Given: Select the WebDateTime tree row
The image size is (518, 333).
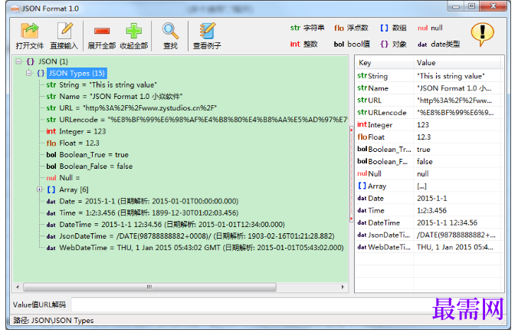Looking at the screenshot, I should point(195,248).
